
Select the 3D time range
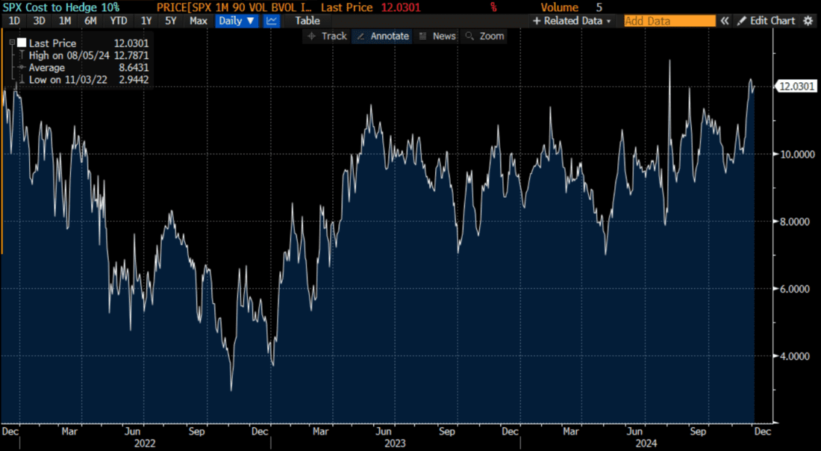click(40, 21)
